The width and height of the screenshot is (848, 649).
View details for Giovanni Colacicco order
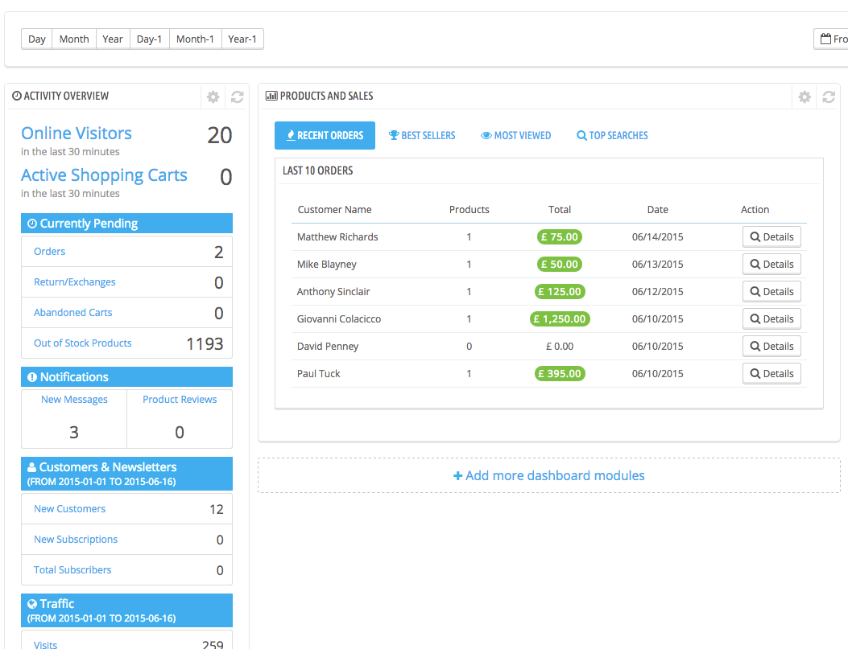pyautogui.click(x=771, y=319)
